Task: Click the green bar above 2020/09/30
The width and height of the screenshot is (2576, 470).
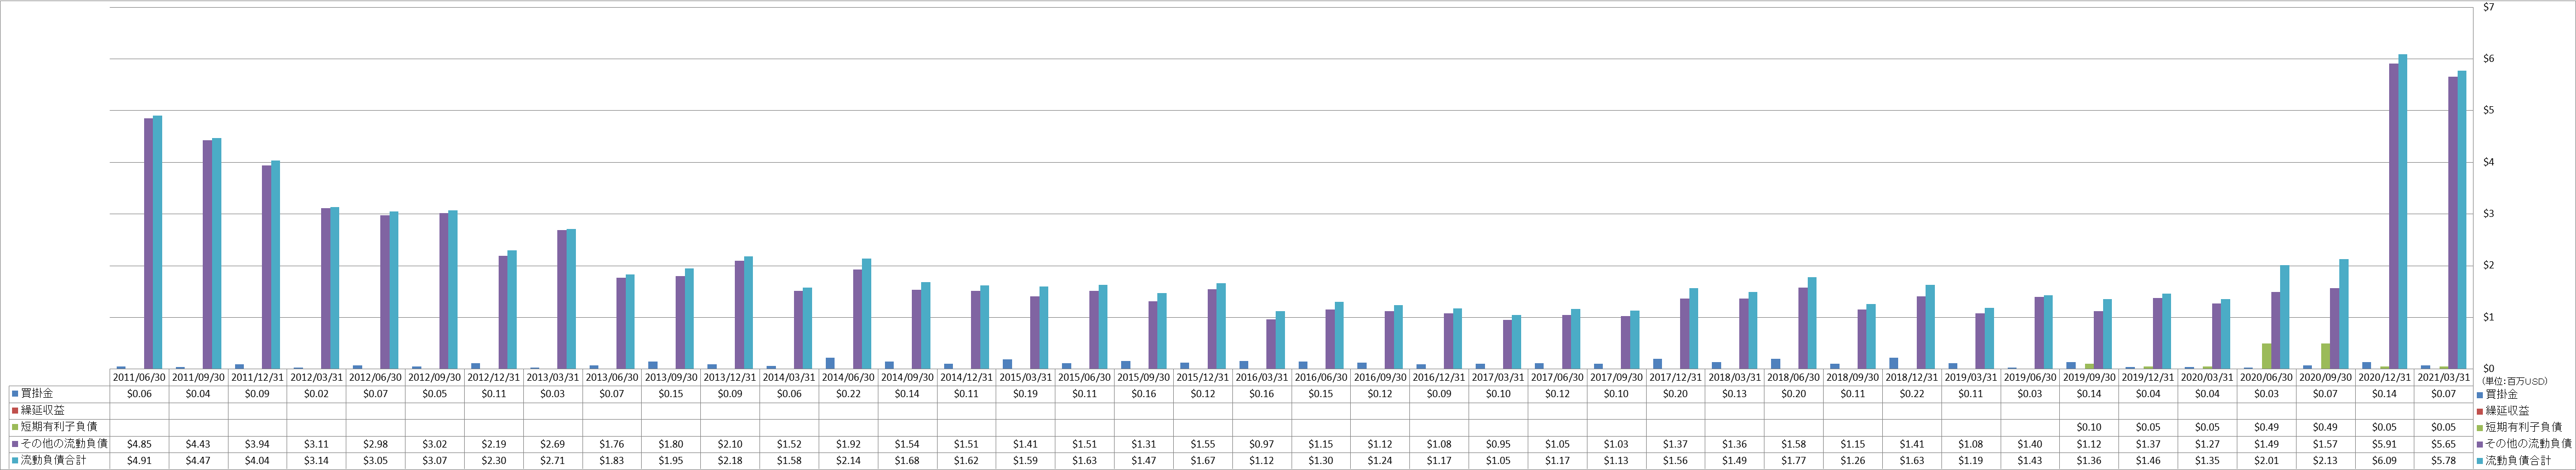Action: point(2326,356)
